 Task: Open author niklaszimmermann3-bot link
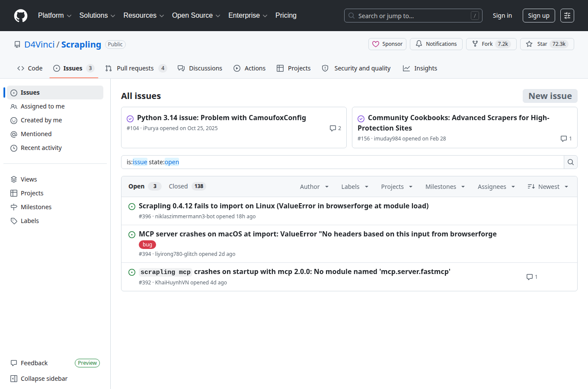point(185,217)
